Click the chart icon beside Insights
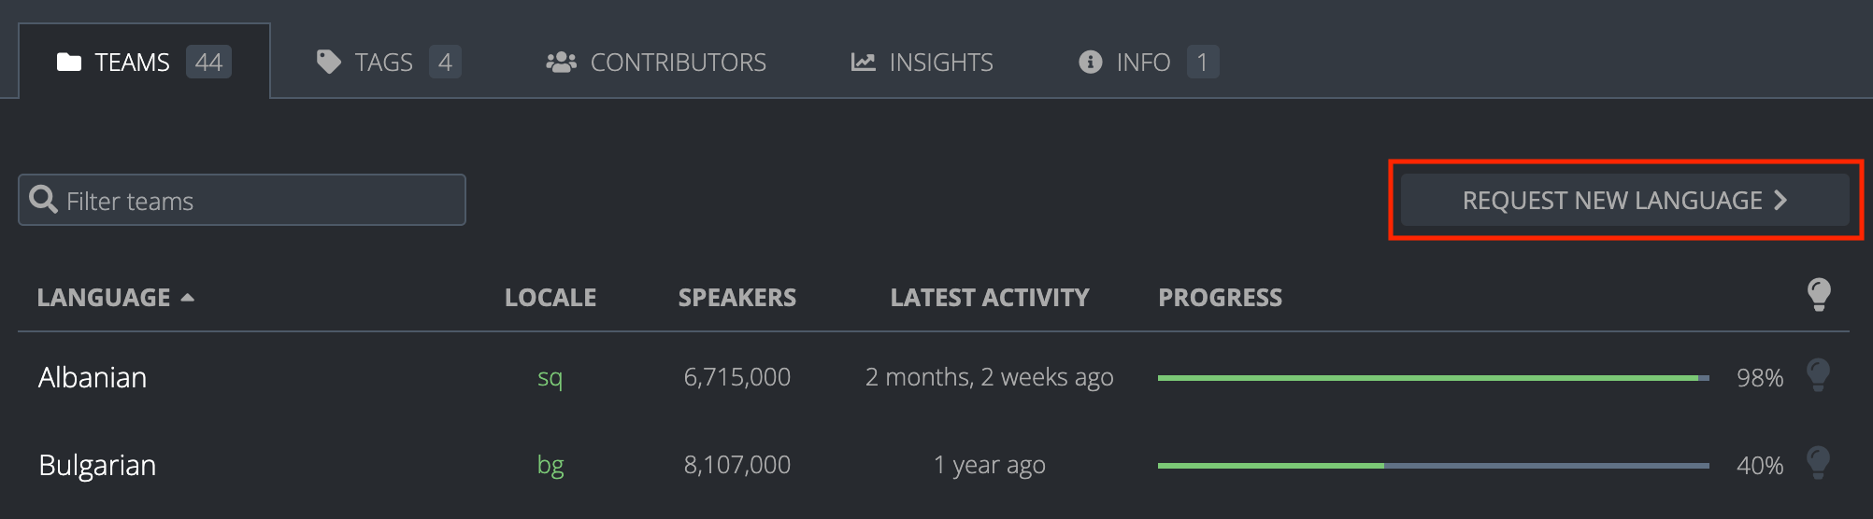This screenshot has width=1873, height=519. (863, 63)
